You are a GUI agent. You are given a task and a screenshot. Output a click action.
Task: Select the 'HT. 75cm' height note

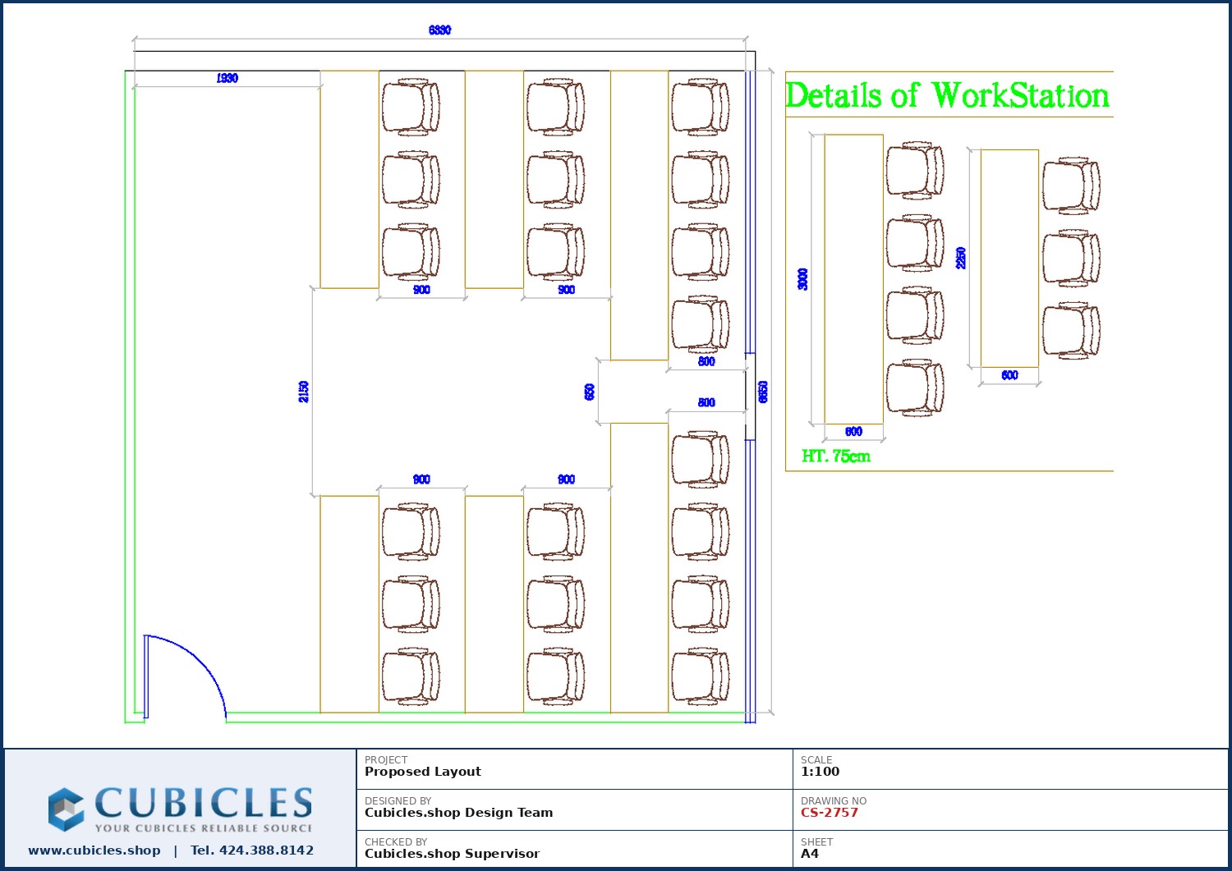(836, 456)
